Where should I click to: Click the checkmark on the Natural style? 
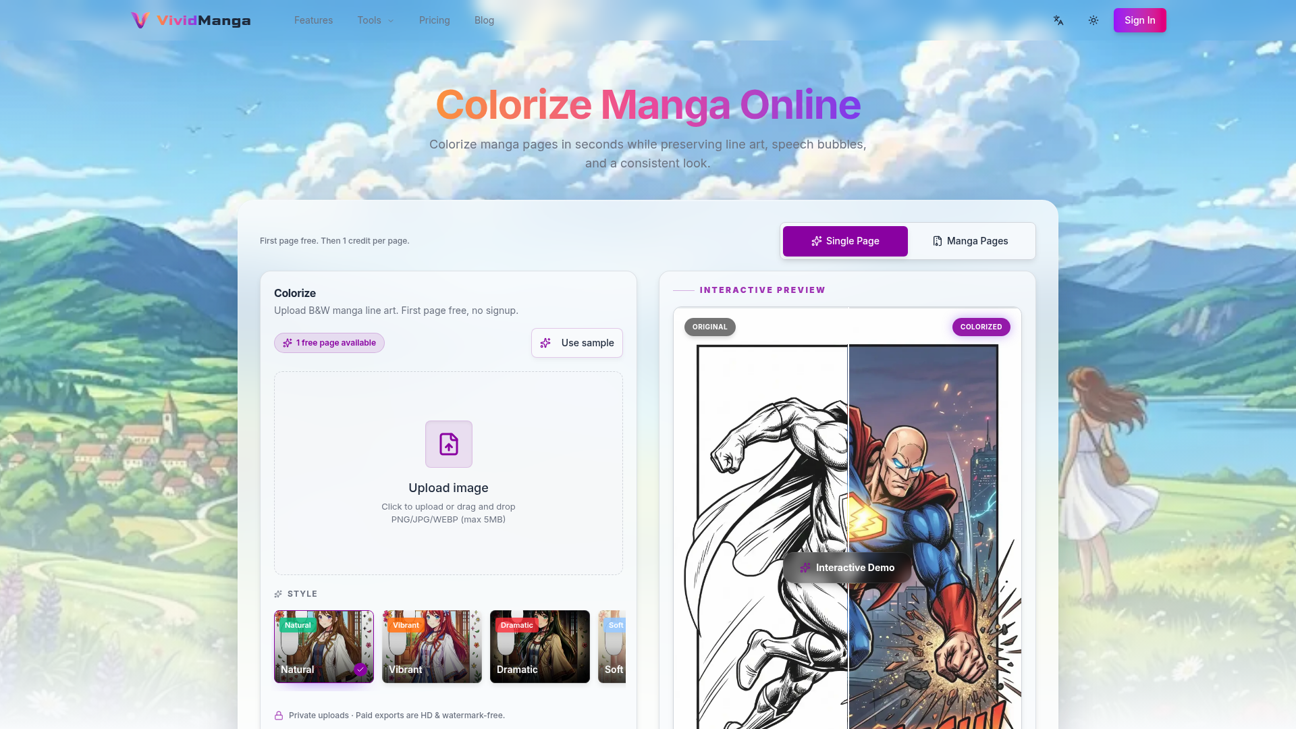click(x=360, y=670)
